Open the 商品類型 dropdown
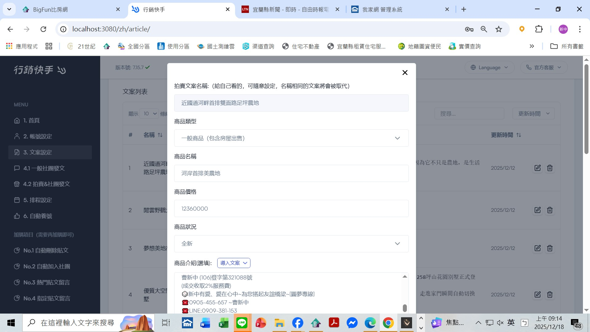The image size is (590, 332). click(291, 138)
